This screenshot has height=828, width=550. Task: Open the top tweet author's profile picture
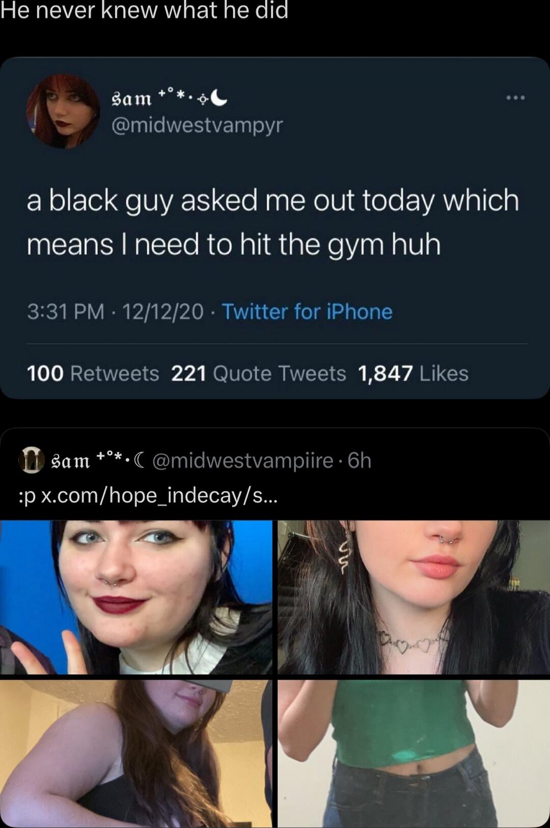(x=63, y=111)
